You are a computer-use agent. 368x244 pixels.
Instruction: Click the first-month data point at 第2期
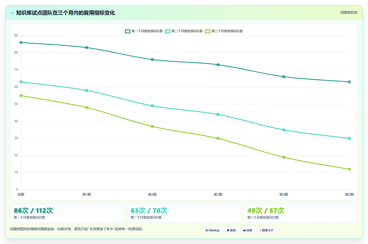pos(152,59)
